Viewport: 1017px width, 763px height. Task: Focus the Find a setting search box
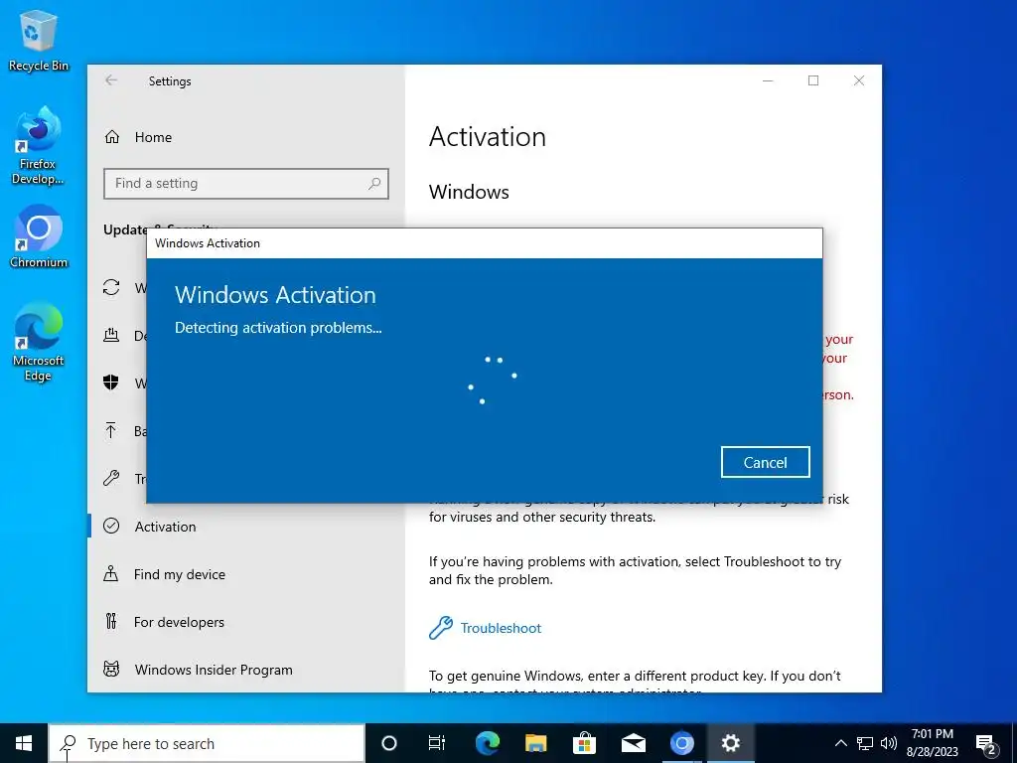point(246,184)
